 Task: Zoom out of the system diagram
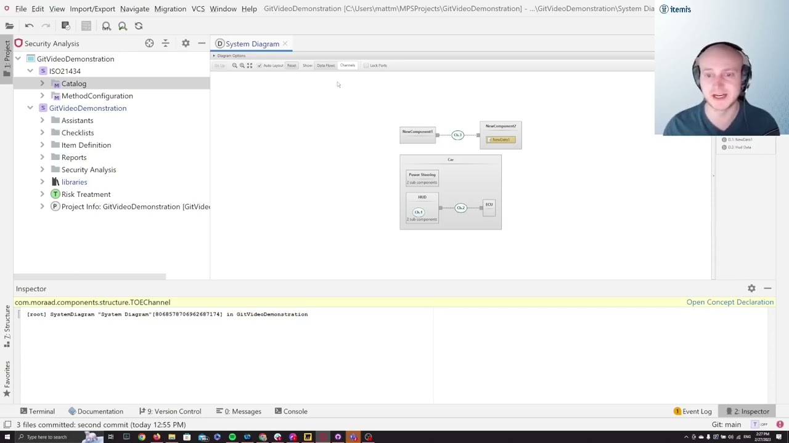click(234, 65)
